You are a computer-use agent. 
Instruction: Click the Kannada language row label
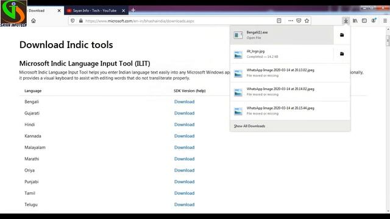[x=33, y=136]
